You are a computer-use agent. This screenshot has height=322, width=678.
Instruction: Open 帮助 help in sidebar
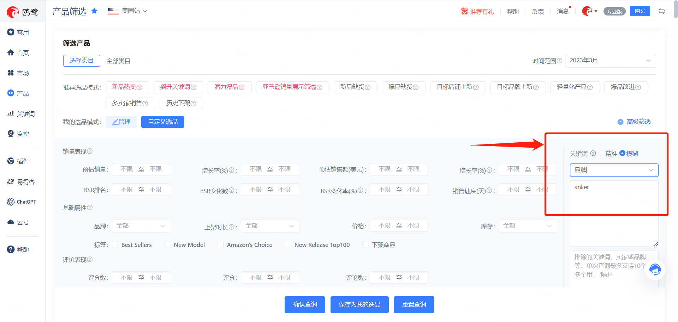click(18, 250)
